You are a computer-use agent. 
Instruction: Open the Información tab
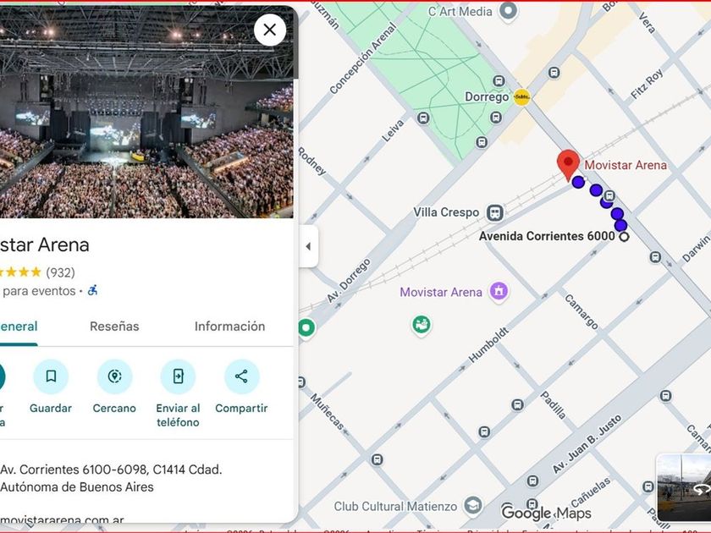[x=229, y=327]
